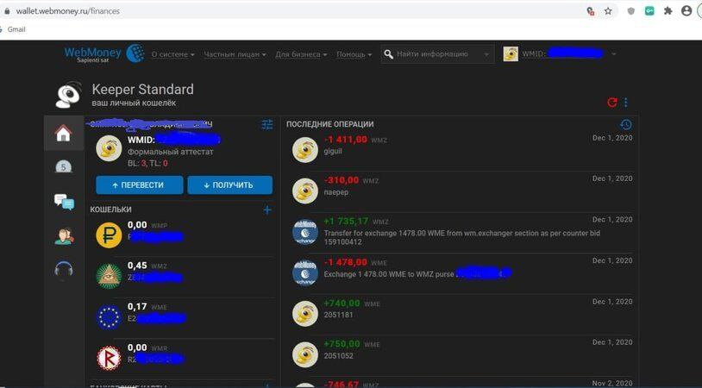Expand the 'Помощь' menu
Screen dimensions: 702x388
point(354,54)
